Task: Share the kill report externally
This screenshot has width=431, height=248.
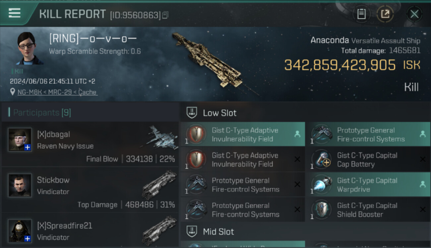Action: point(385,14)
